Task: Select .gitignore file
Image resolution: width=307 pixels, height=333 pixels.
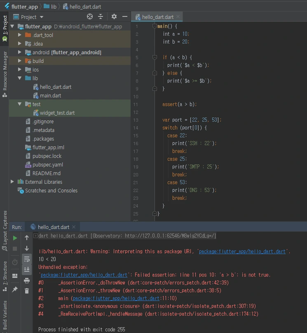Action: (43, 121)
